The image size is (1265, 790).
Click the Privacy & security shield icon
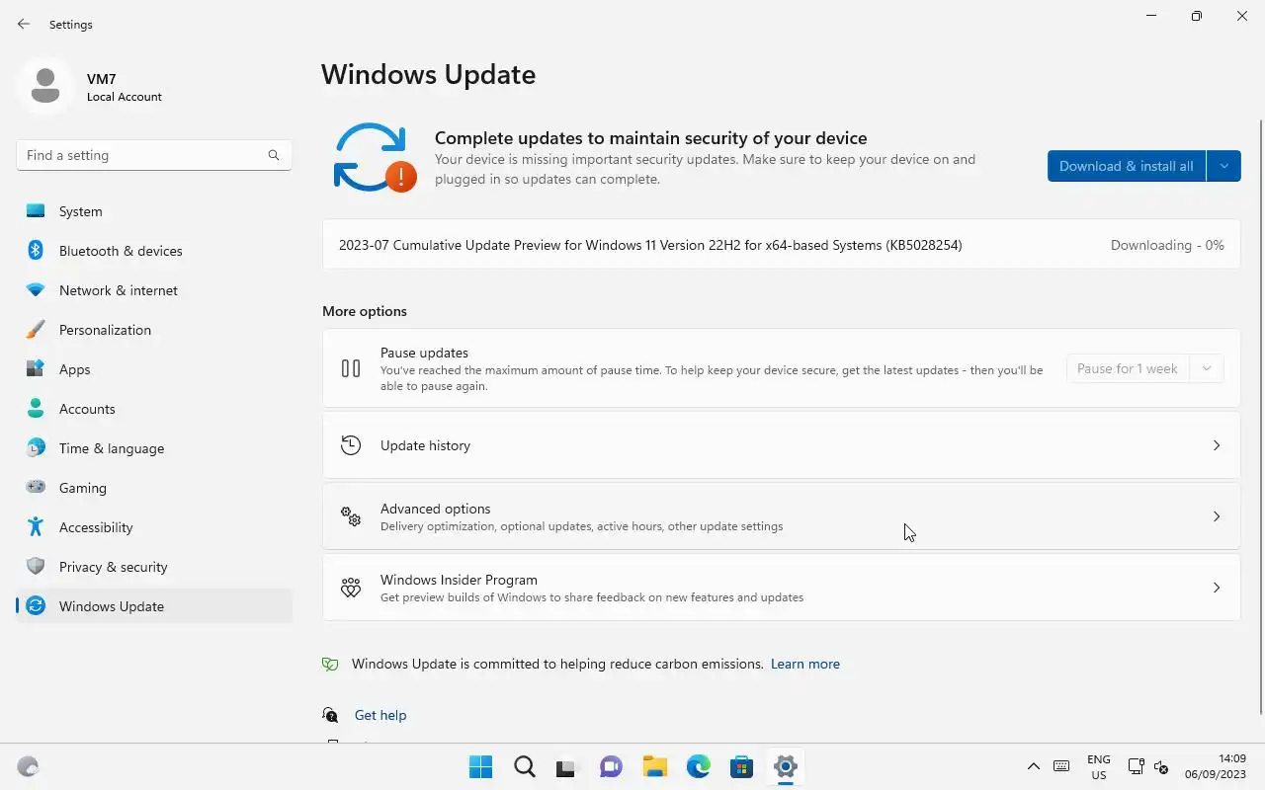pos(36,567)
